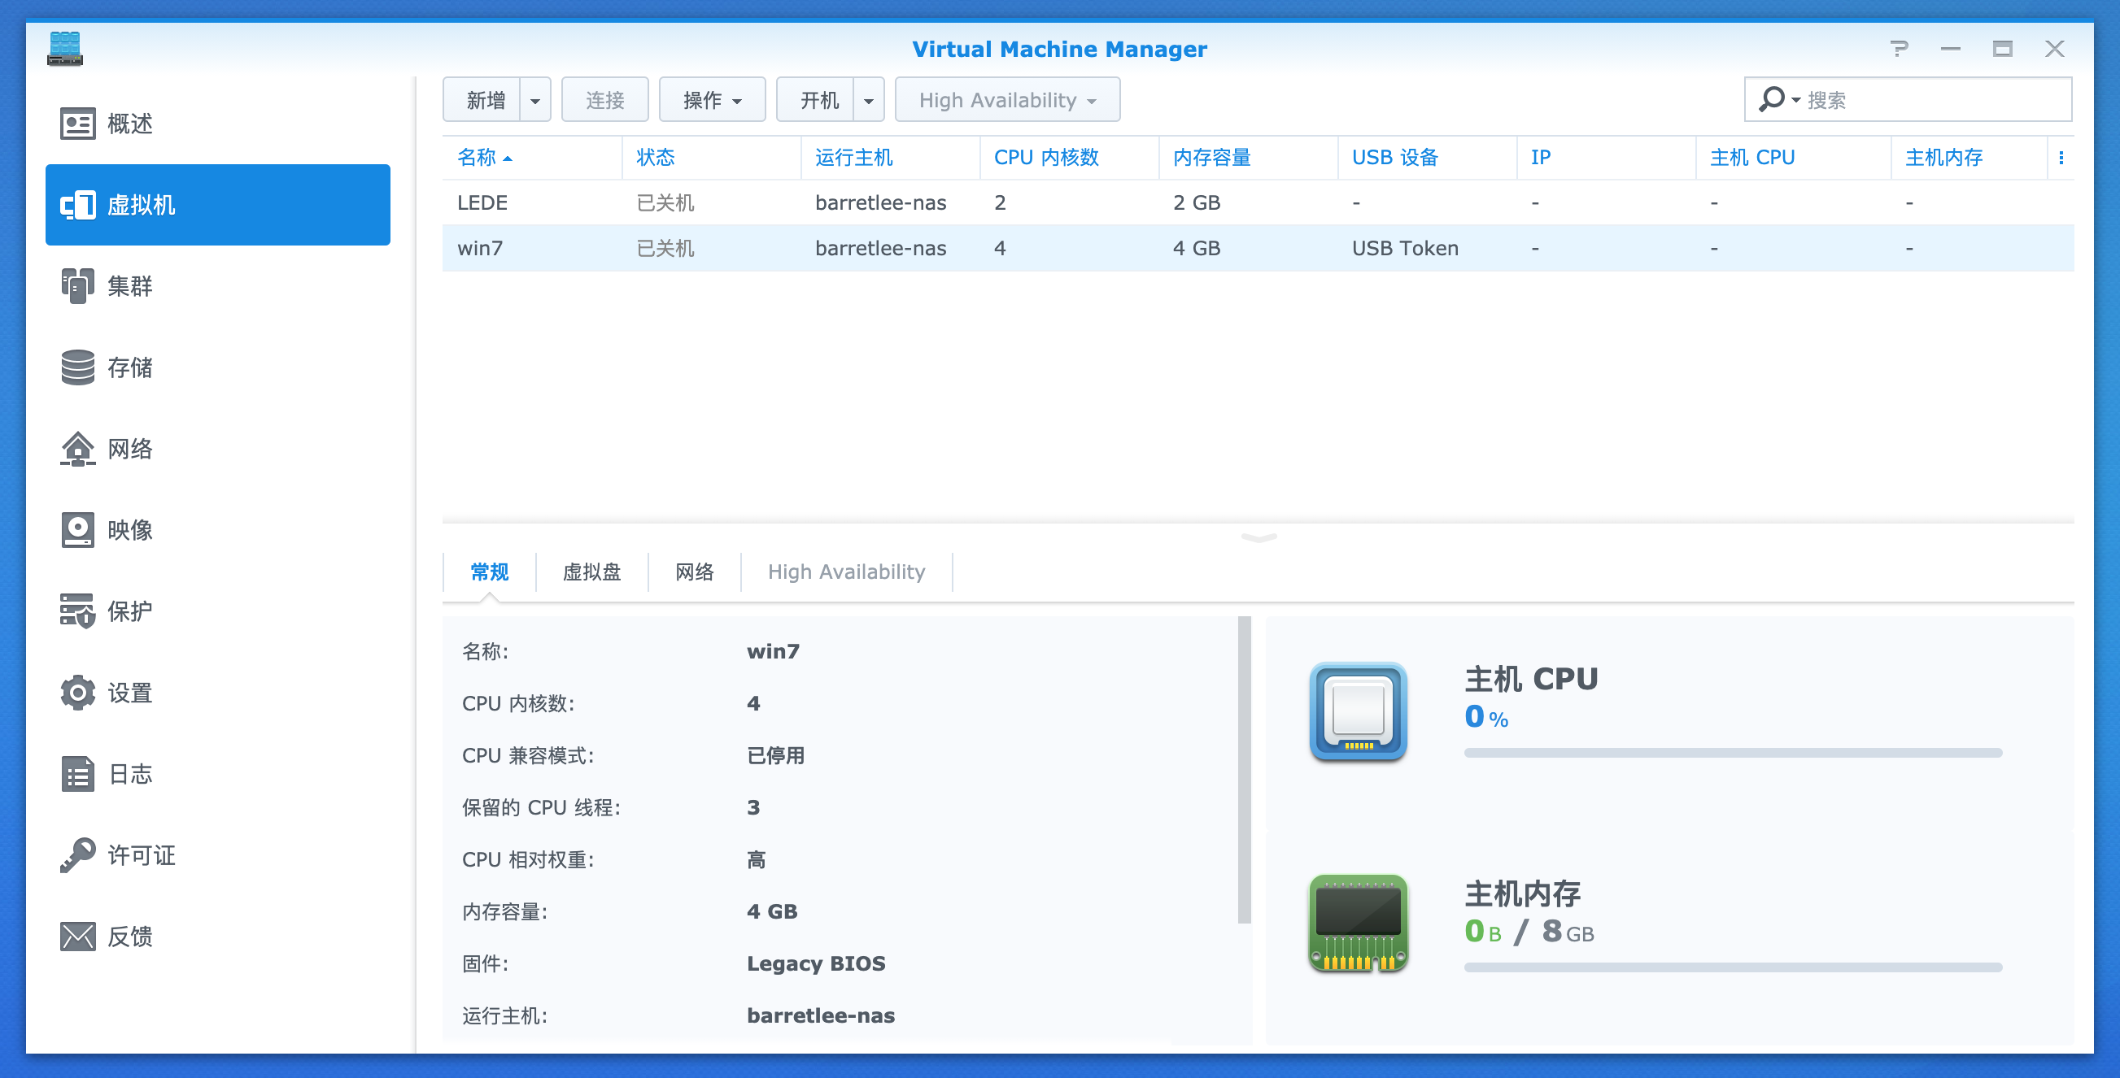The width and height of the screenshot is (2120, 1078).
Task: Collapse the detail panel with chevron handle
Action: [1258, 537]
